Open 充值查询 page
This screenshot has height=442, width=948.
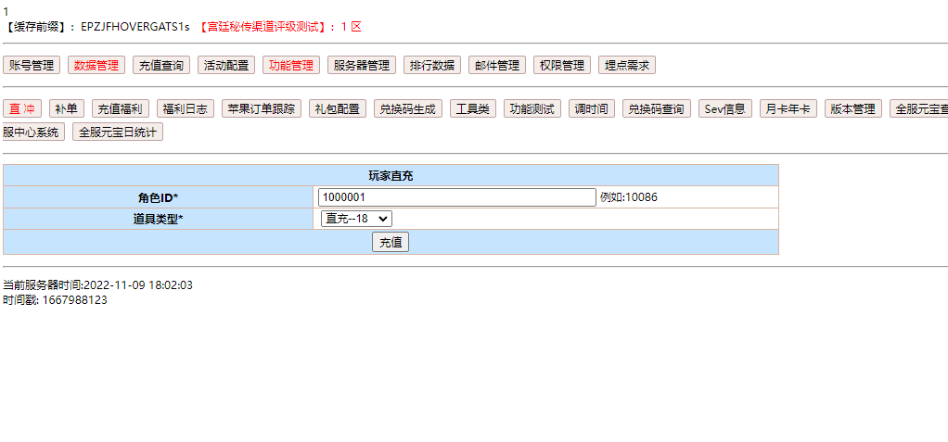[x=160, y=66]
